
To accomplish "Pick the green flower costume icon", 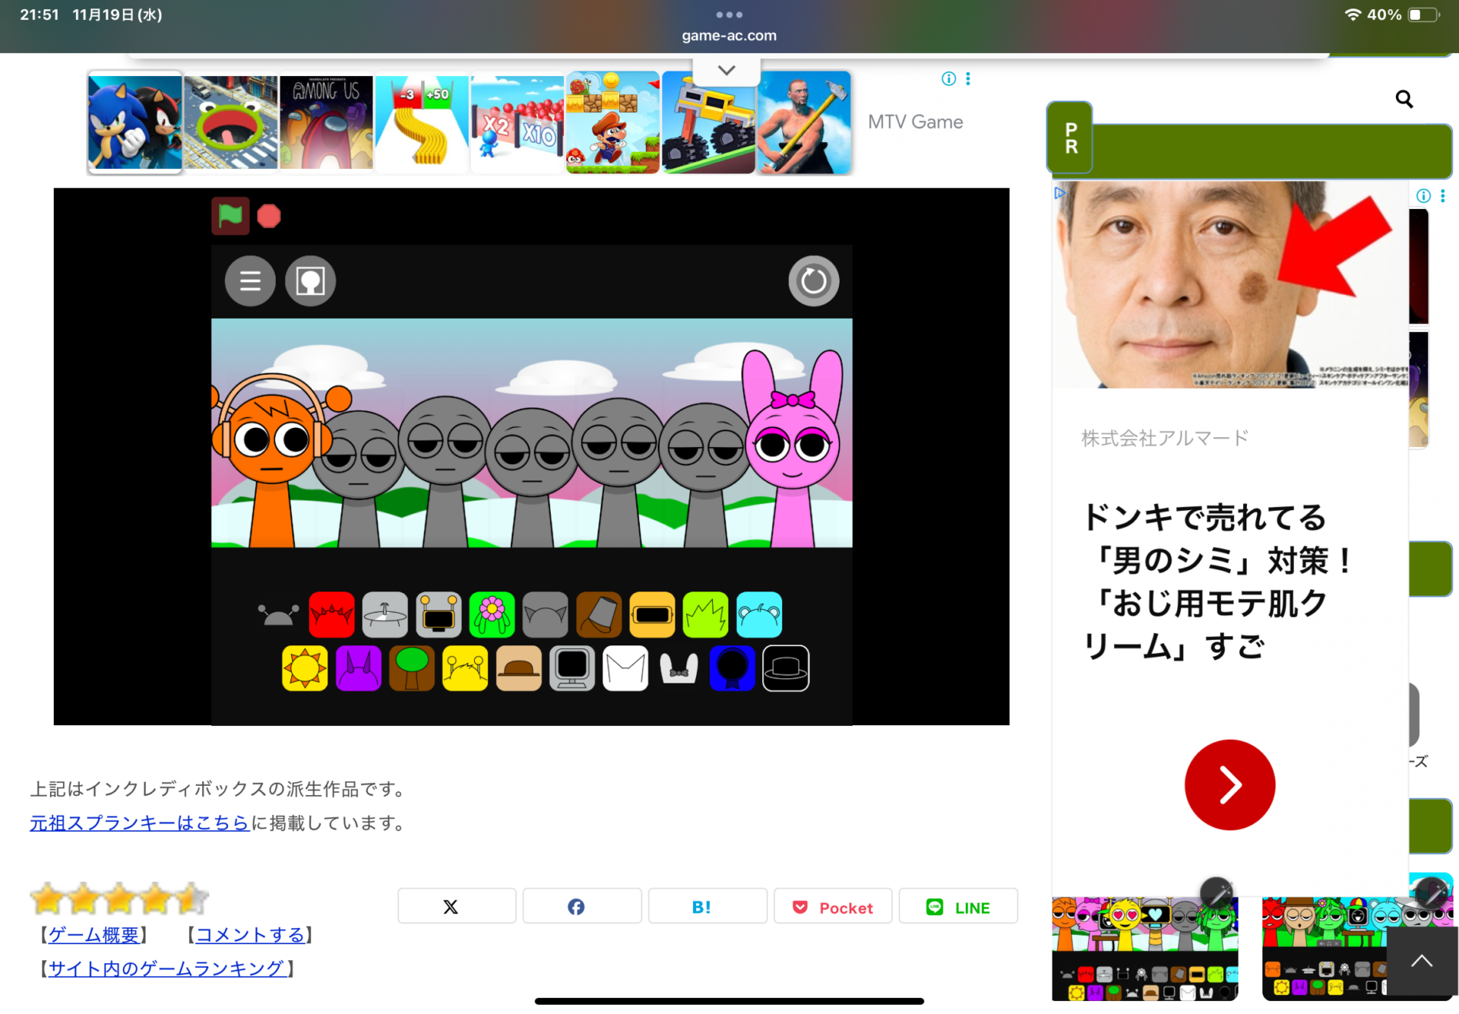I will point(492,614).
